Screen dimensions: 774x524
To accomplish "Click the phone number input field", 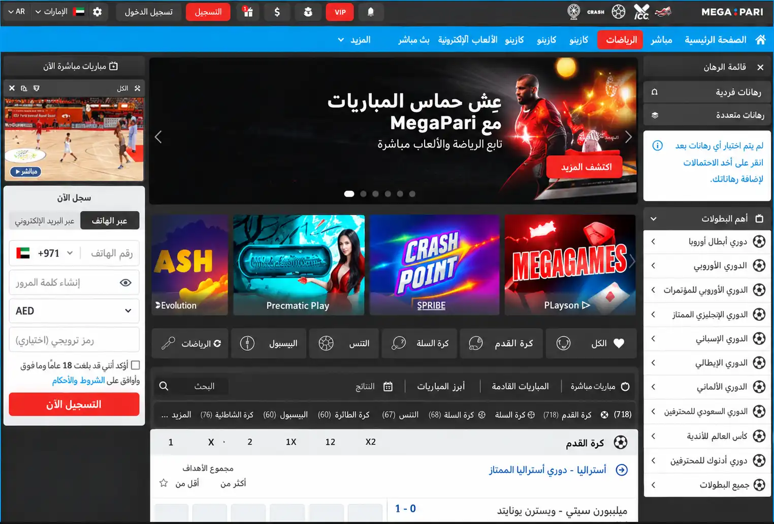I will click(110, 253).
